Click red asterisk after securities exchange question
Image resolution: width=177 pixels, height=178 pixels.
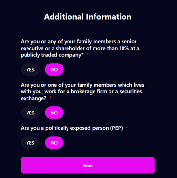(50, 98)
